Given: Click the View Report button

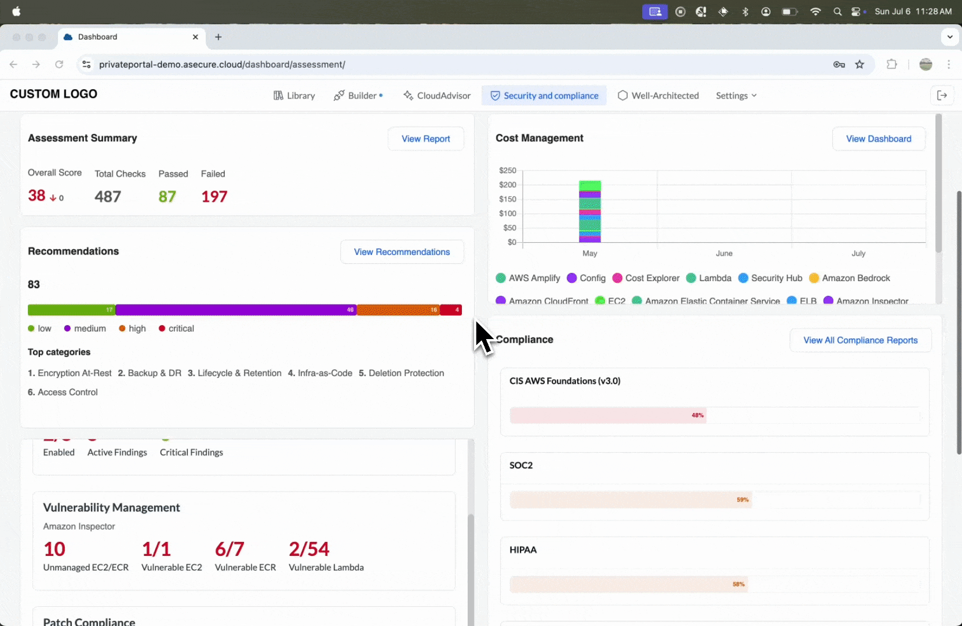Looking at the screenshot, I should click(425, 139).
